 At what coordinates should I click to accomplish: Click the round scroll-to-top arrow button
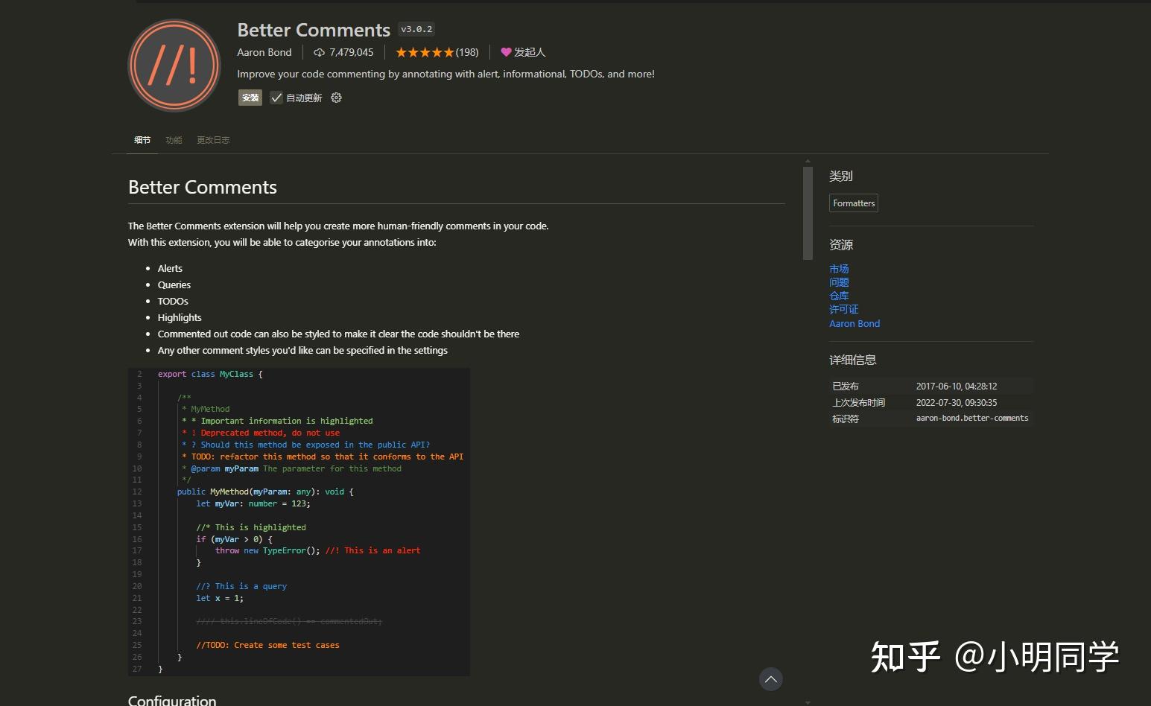(x=770, y=679)
